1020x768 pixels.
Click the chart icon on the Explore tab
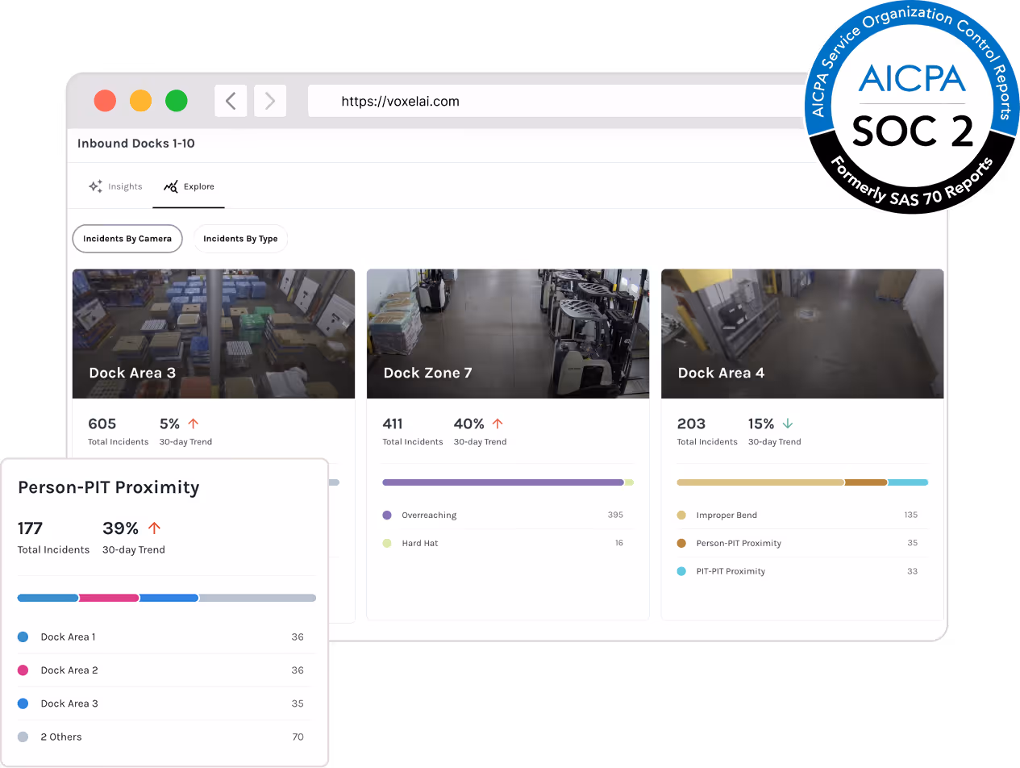coord(169,186)
